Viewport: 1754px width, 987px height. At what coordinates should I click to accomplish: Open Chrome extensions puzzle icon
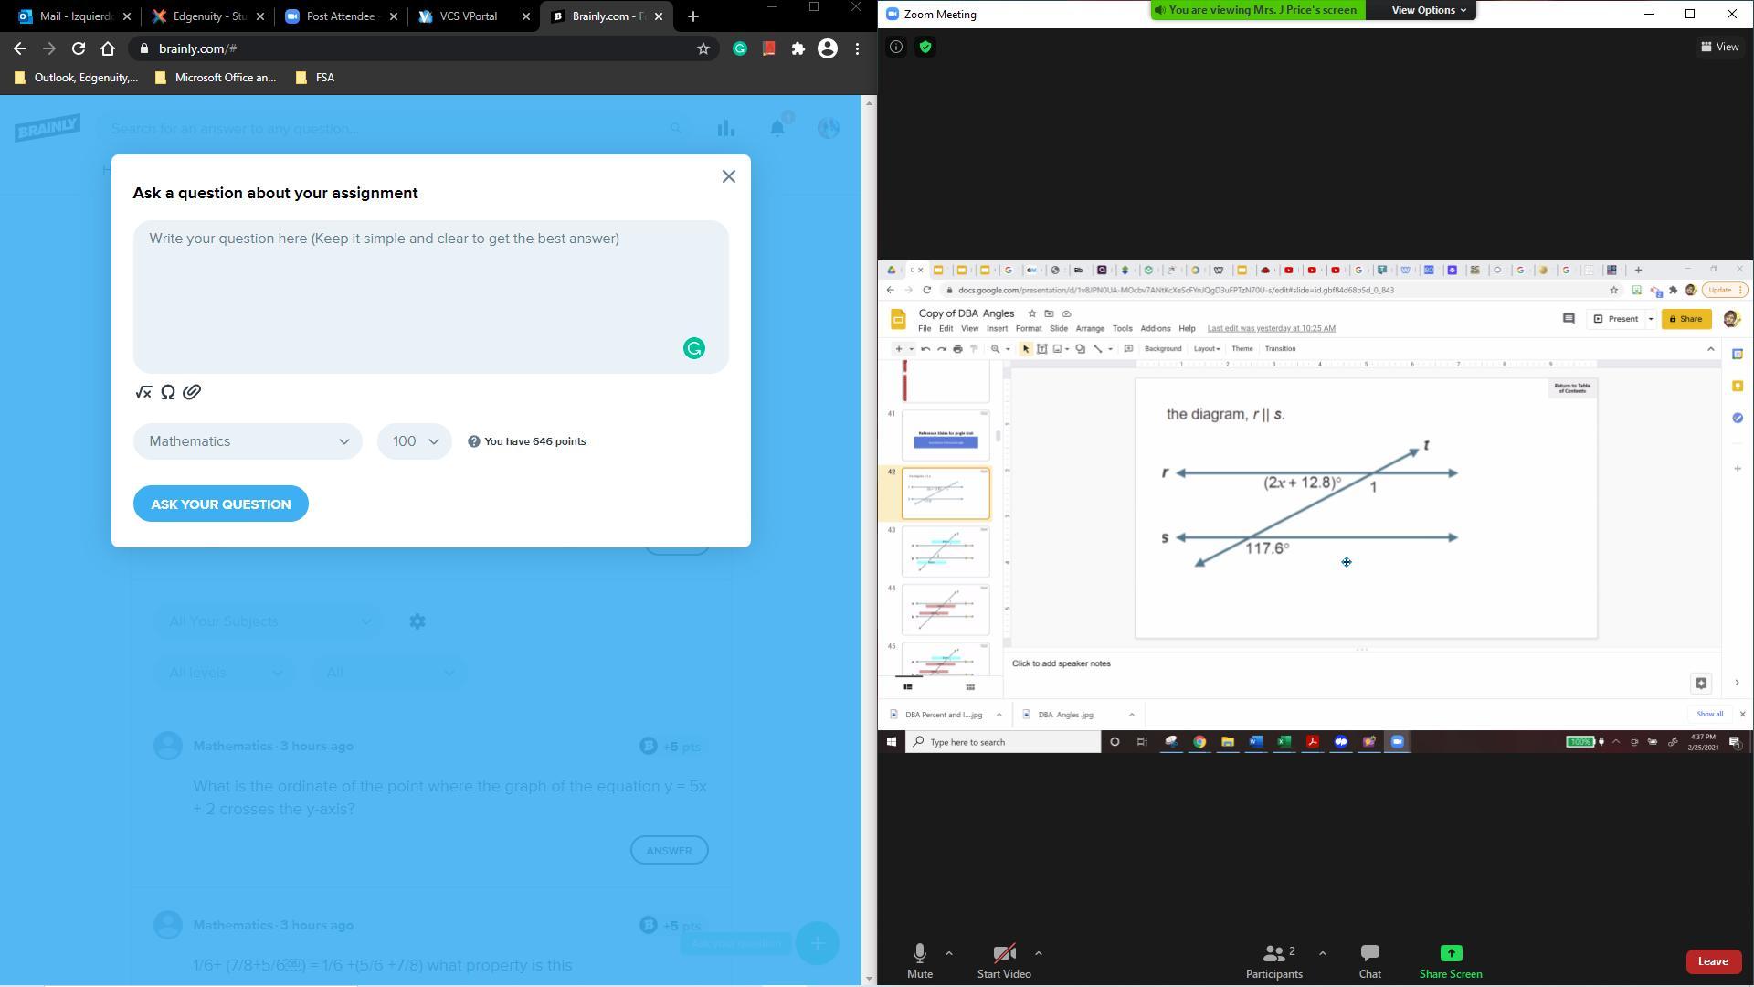tap(798, 48)
